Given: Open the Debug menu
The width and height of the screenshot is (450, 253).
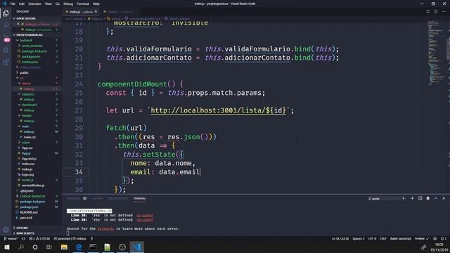Looking at the screenshot, I should coord(68,4).
